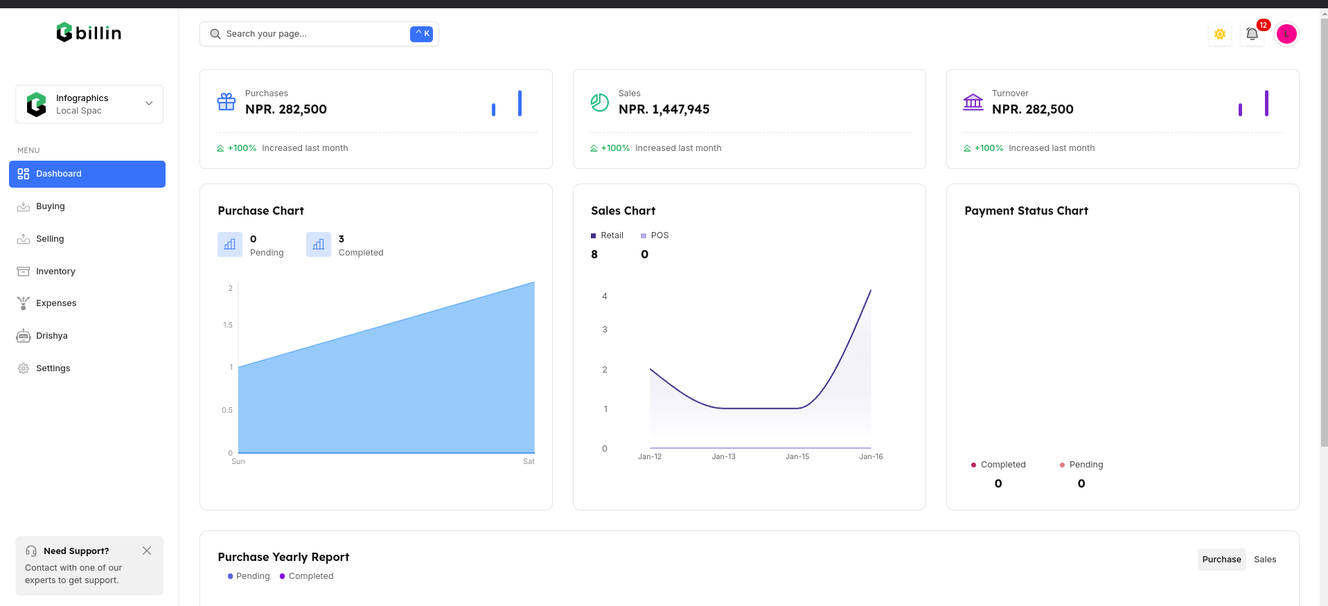This screenshot has width=1328, height=606.
Task: Click the Completed purchases bar chart icon
Action: pos(319,244)
